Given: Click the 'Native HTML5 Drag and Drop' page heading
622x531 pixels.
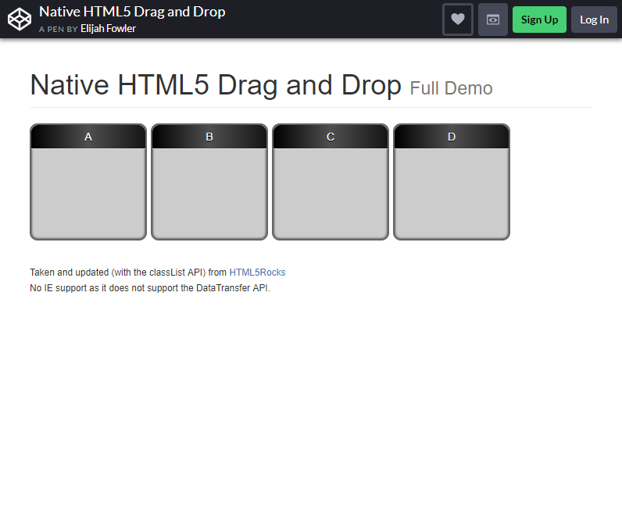Looking at the screenshot, I should (x=216, y=85).
